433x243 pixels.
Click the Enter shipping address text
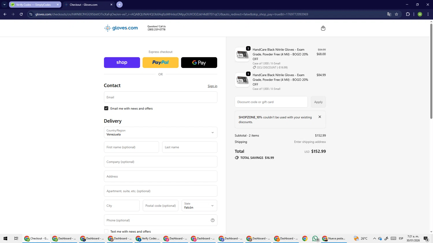(x=310, y=142)
